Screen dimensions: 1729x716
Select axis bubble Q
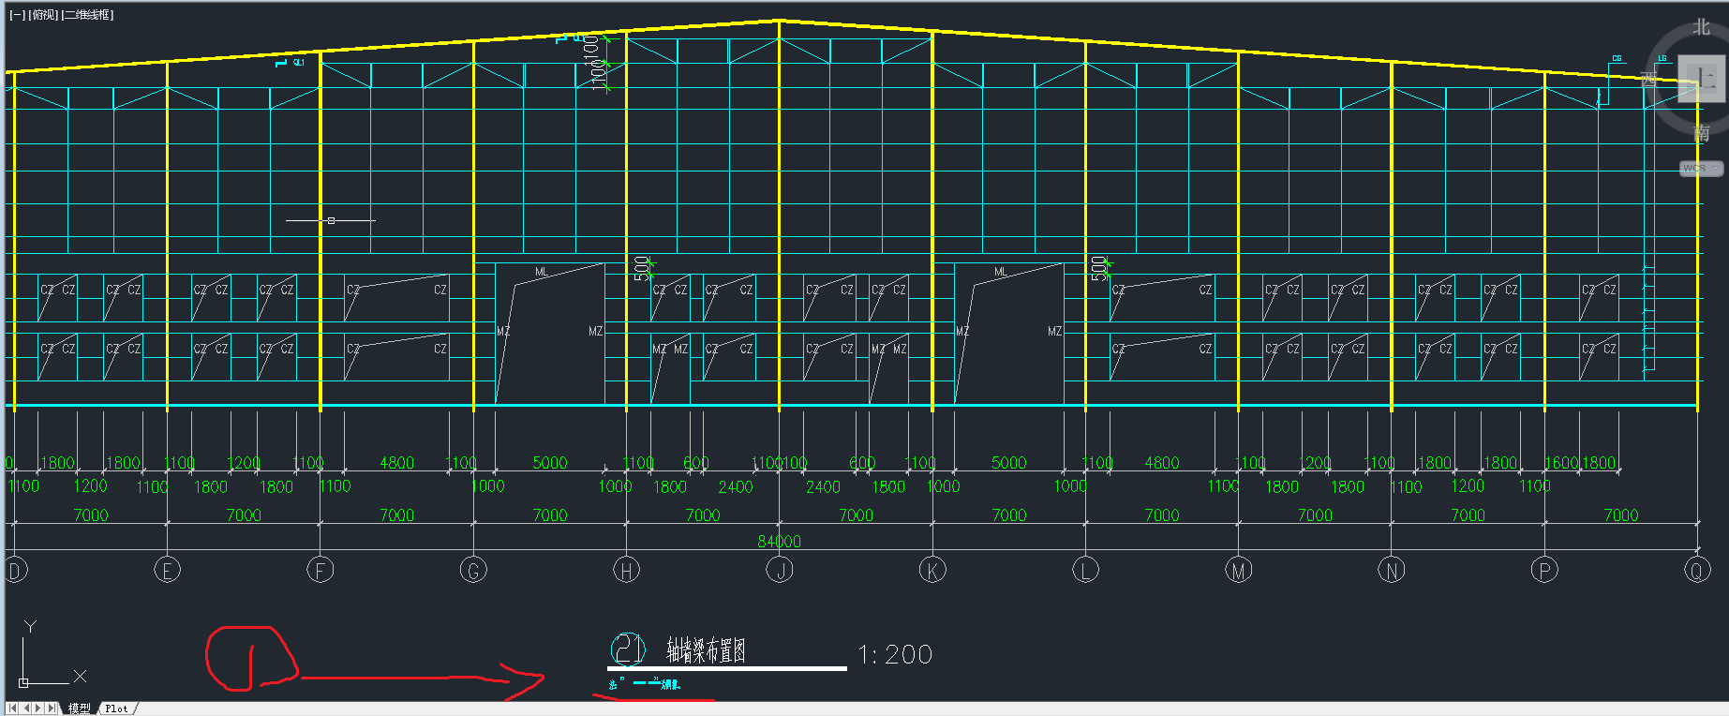point(1697,570)
